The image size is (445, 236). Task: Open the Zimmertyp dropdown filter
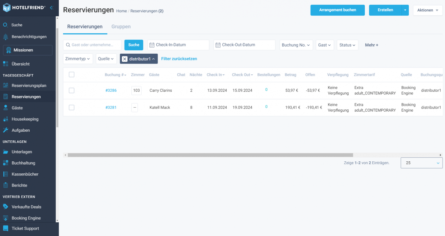(x=78, y=59)
